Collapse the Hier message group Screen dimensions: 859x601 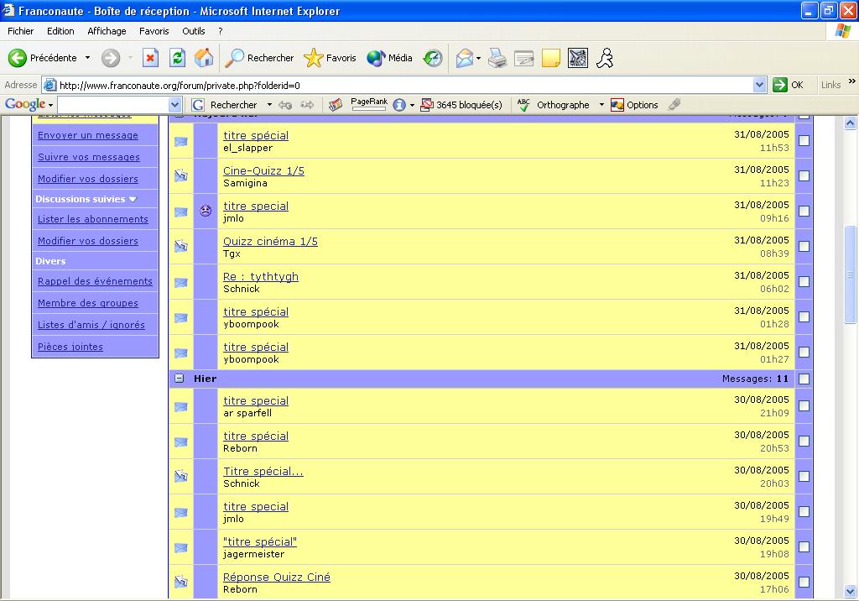180,379
